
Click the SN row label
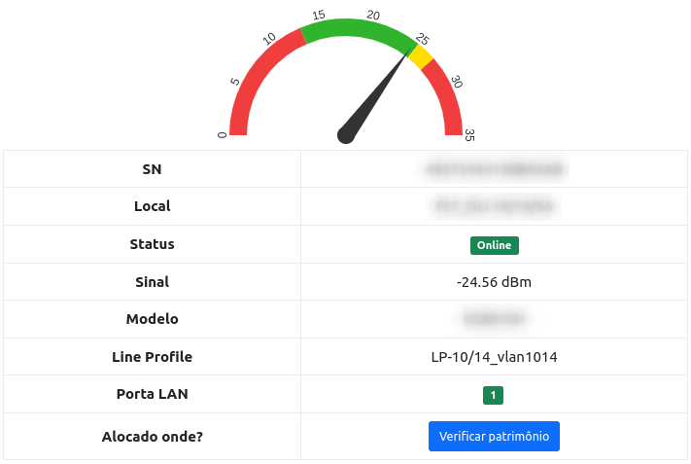tap(152, 169)
